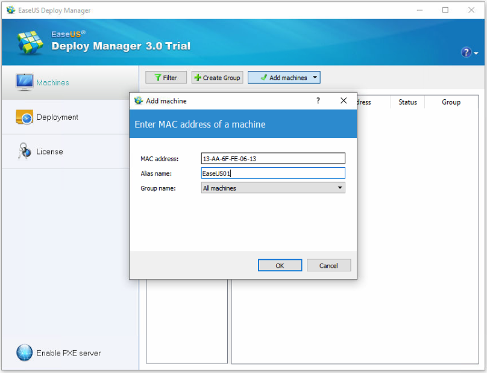Minimize the EaseUS Deploy Manager window
487x373 pixels.
[419, 10]
